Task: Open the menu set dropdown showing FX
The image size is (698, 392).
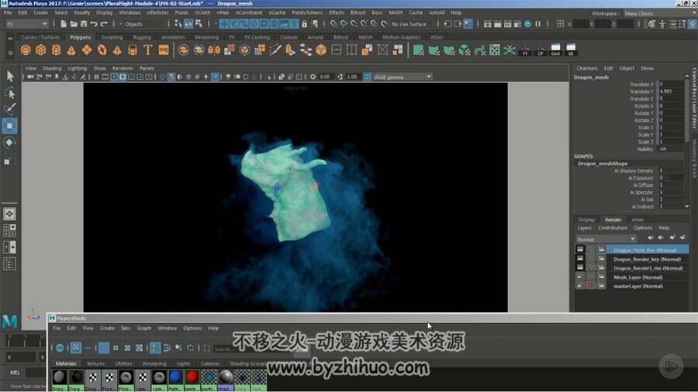Action: 26,24
